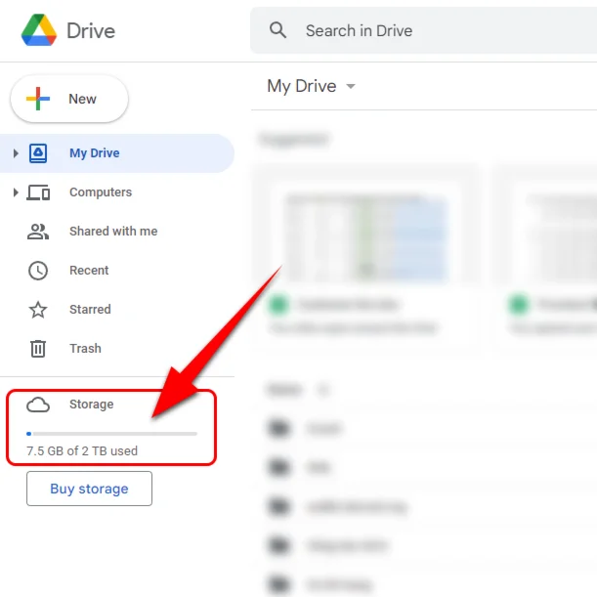This screenshot has width=597, height=597.
Task: Click My Drive breadcrumb title
Action: 302,86
